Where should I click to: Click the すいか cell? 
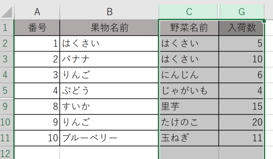[109, 106]
